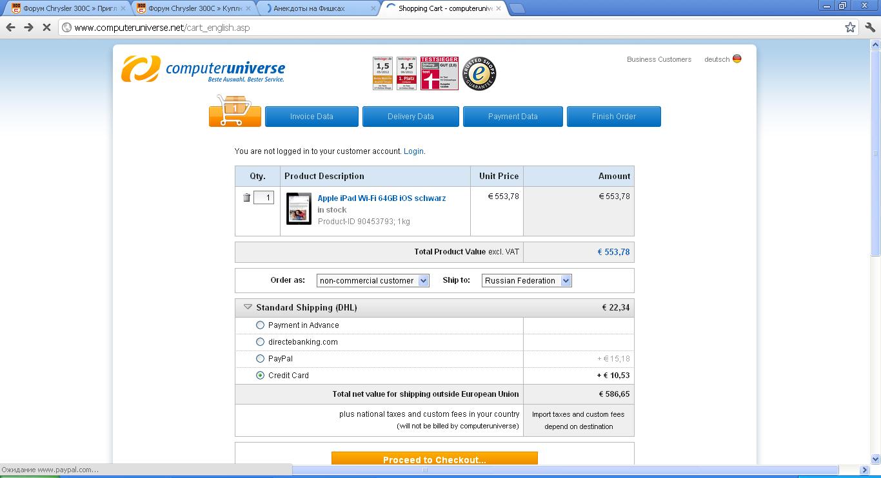Viewport: 881px width, 478px height.
Task: Open Apple iPad Wi-Fi 64GB product link
Action: (x=382, y=198)
